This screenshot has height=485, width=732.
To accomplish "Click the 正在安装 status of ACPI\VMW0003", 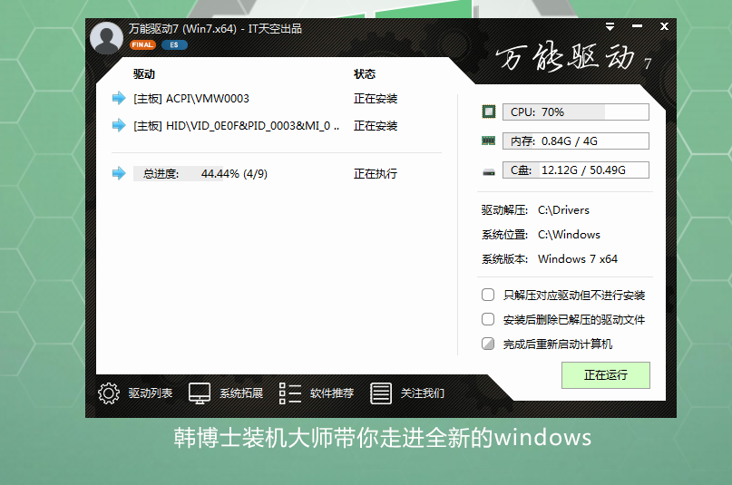I will click(x=376, y=99).
